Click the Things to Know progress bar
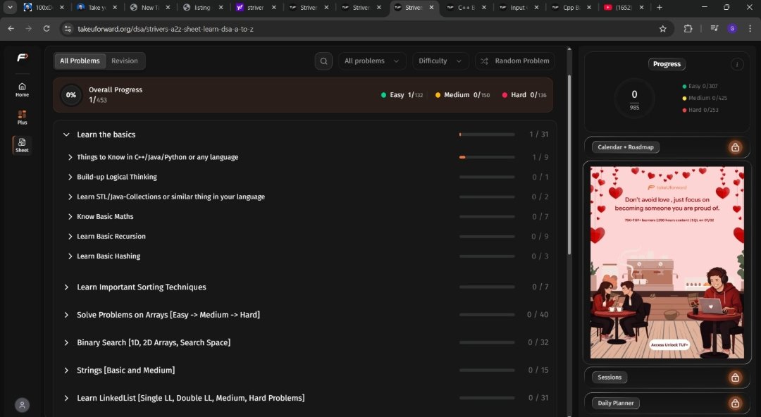This screenshot has width=761, height=417. 487,157
